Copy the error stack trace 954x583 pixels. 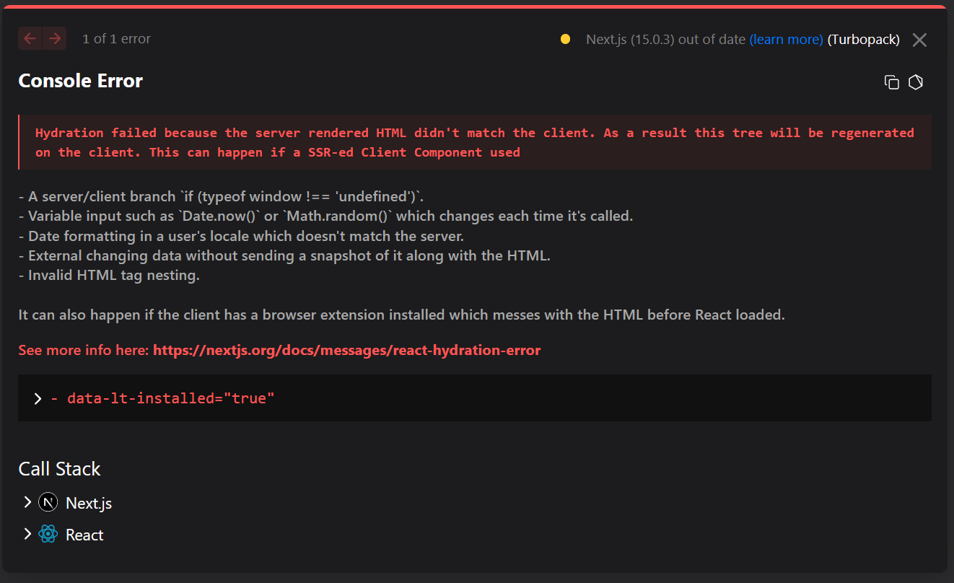[x=892, y=82]
